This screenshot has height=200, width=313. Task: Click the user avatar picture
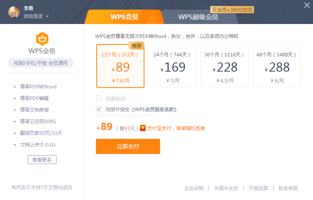pos(14,12)
